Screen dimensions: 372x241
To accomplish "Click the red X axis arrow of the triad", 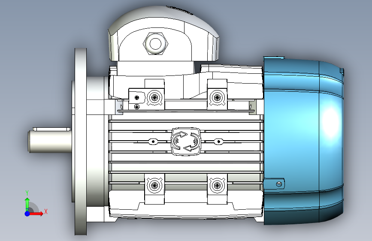I will [x=36, y=214].
